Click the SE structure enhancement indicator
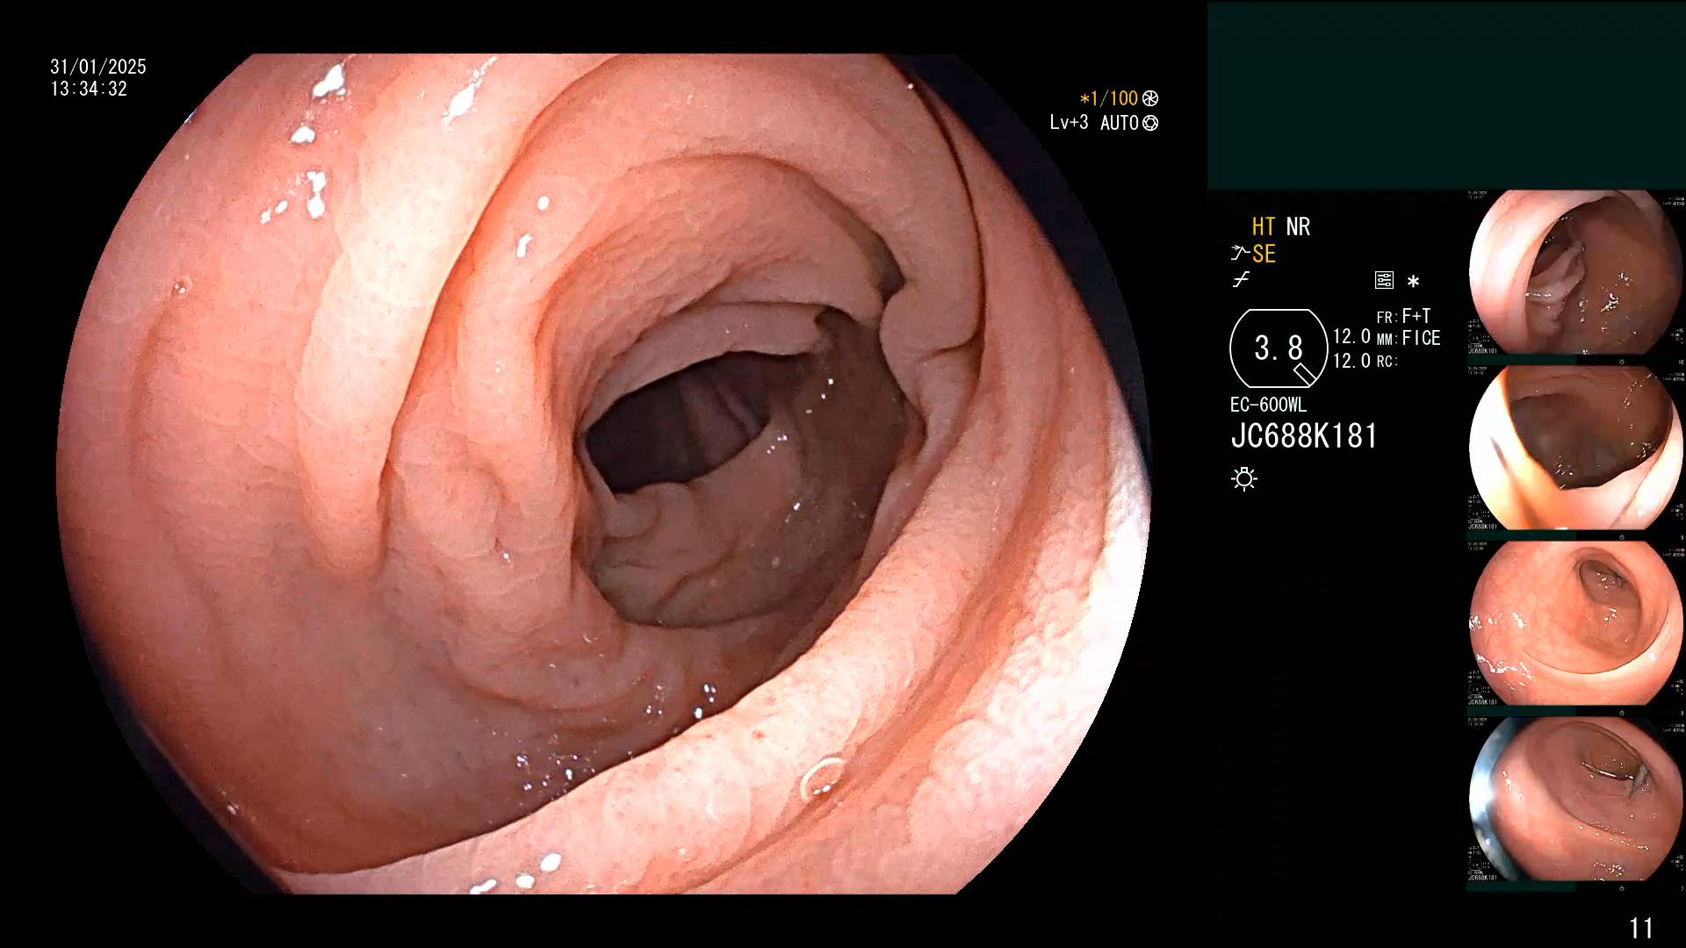This screenshot has height=948, width=1686. [1264, 255]
